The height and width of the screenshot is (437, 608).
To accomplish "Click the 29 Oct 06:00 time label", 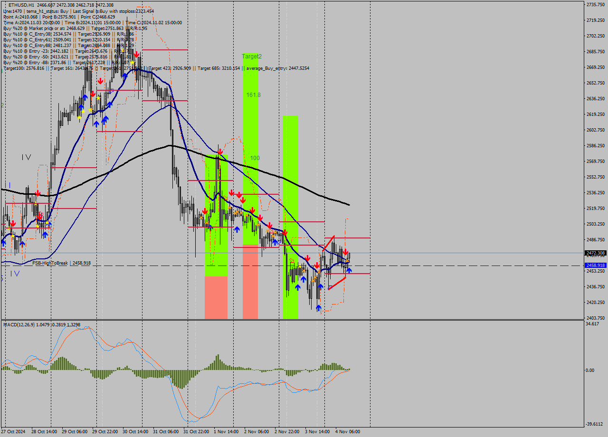I will point(74,432).
